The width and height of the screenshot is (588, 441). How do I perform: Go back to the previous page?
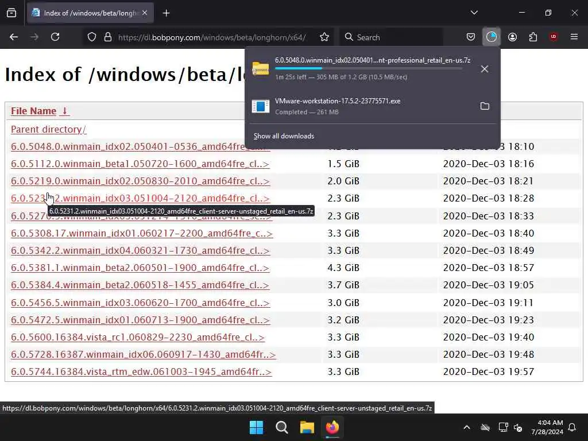(x=14, y=37)
